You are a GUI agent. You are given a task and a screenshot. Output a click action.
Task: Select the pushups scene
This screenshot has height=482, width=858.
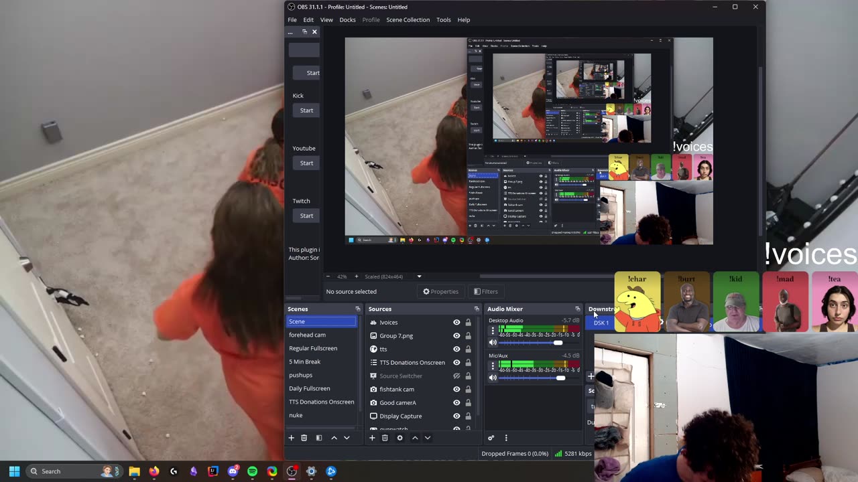coord(322,375)
